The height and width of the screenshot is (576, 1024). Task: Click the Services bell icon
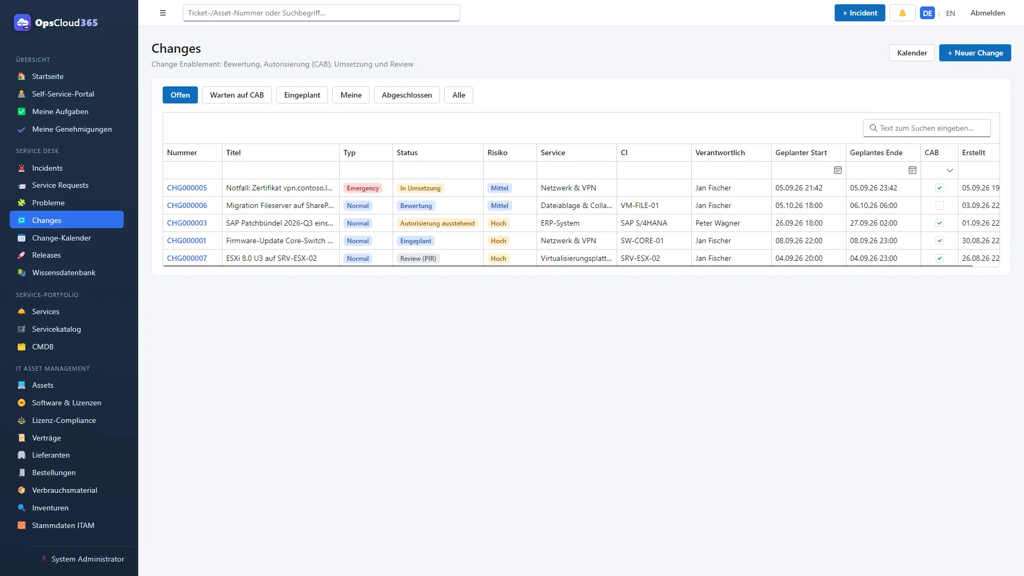point(21,311)
